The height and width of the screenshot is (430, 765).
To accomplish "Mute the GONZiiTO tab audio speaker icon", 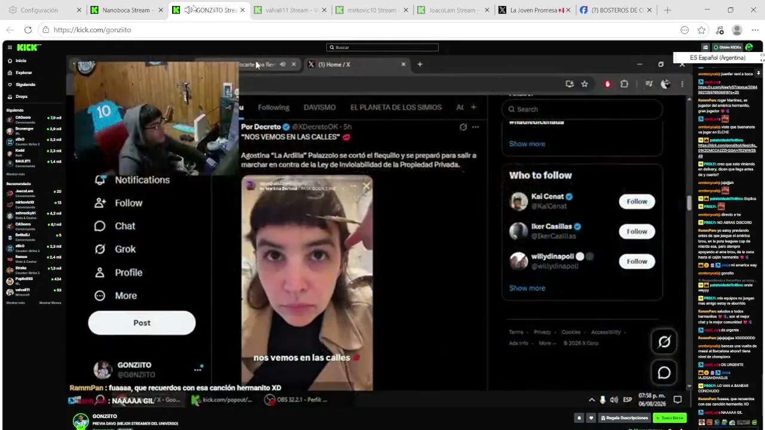I will point(188,10).
